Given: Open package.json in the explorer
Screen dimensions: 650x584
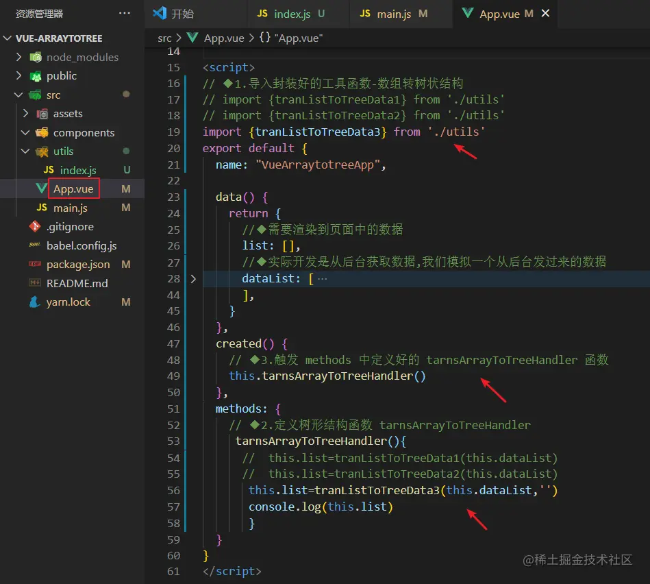Looking at the screenshot, I should 72,264.
